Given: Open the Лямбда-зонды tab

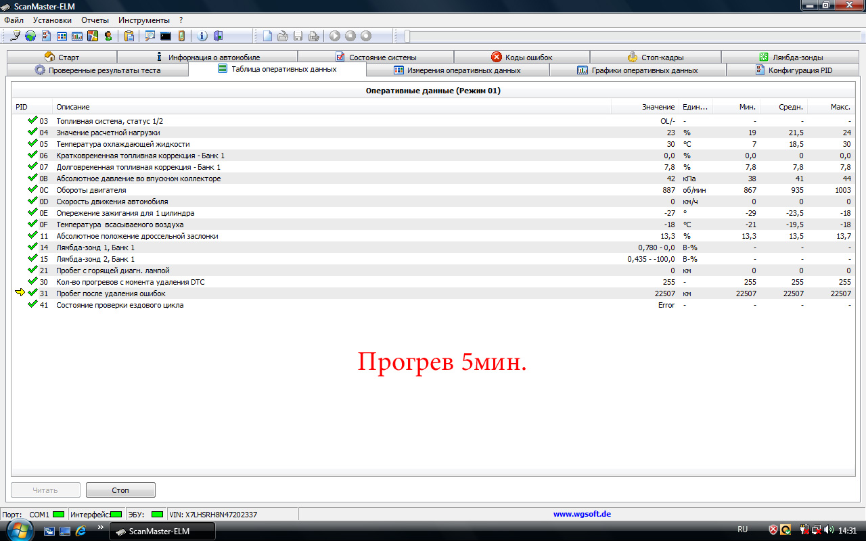Looking at the screenshot, I should click(790, 57).
